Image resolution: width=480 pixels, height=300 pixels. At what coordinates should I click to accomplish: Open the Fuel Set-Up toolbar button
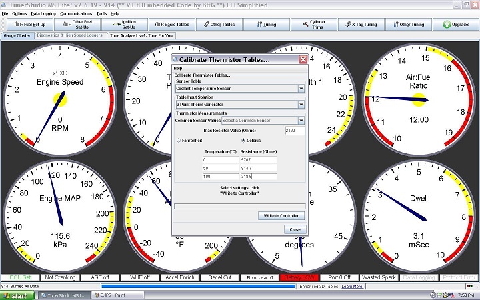point(30,25)
